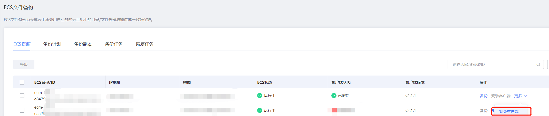Select the ECS资源 tab

click(x=22, y=44)
